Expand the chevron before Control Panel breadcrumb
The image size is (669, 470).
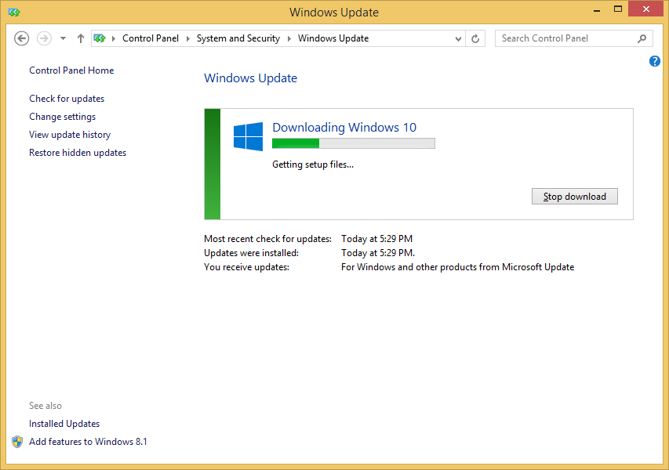[114, 38]
